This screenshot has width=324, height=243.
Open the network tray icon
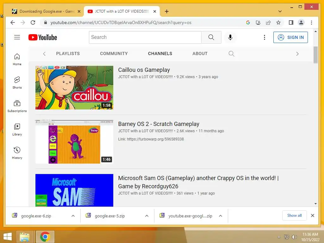pos(286,237)
